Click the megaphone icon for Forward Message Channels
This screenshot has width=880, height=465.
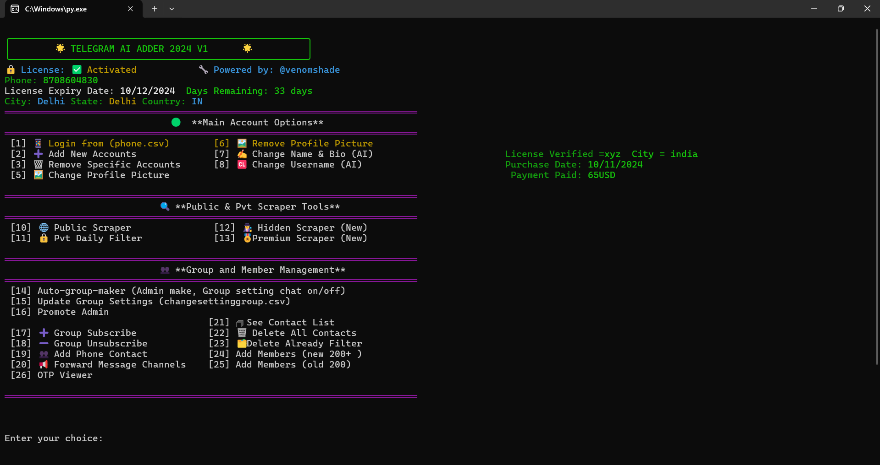point(44,364)
